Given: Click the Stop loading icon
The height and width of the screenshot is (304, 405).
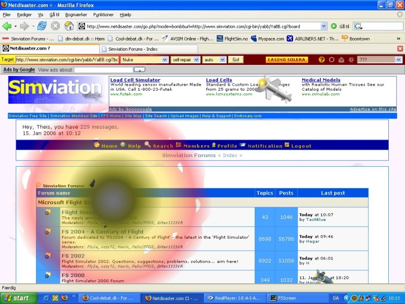Looking at the screenshot, I should (x=56, y=26).
